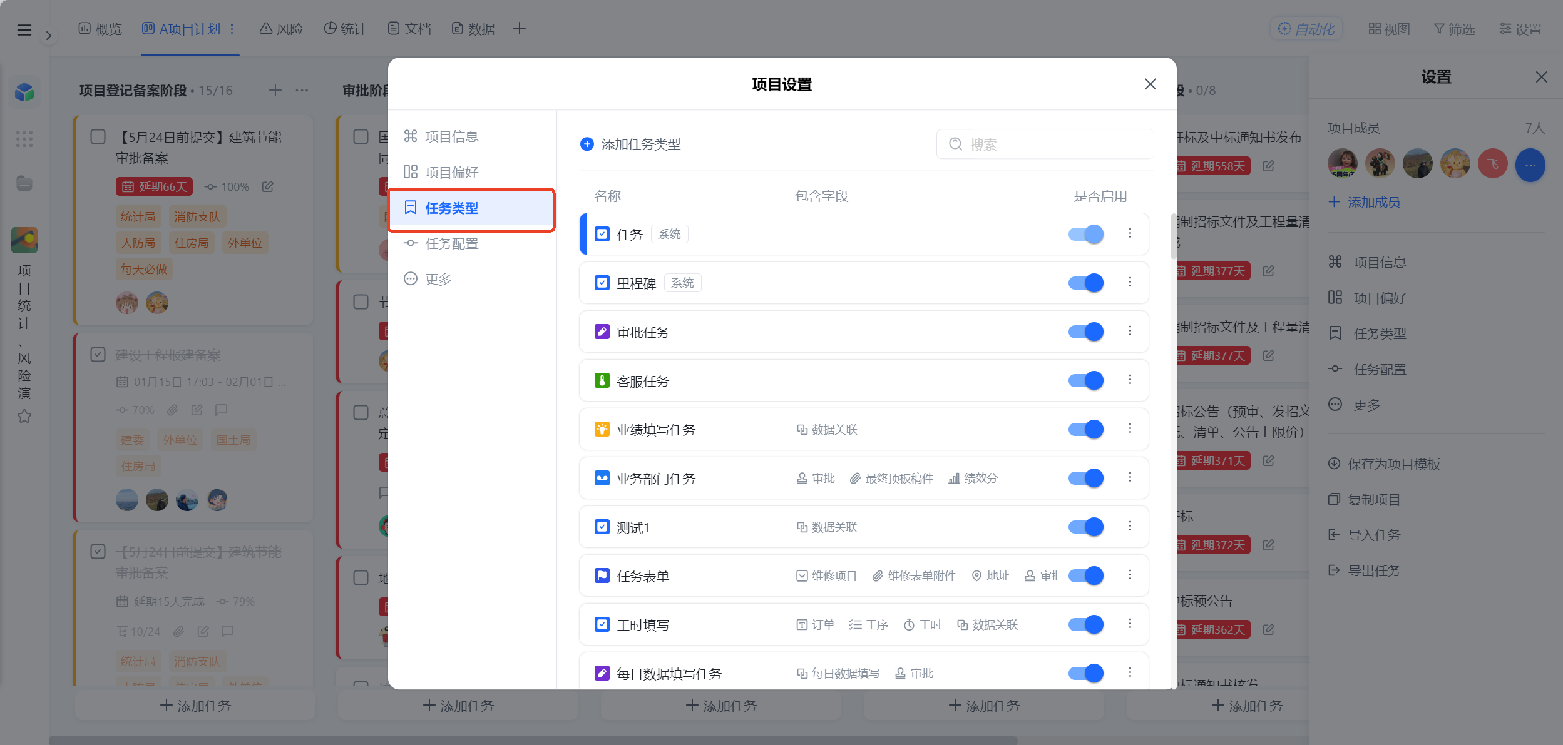Viewport: 1563px width, 745px height.
Task: Open more options for 审批任务 row
Action: coord(1130,331)
